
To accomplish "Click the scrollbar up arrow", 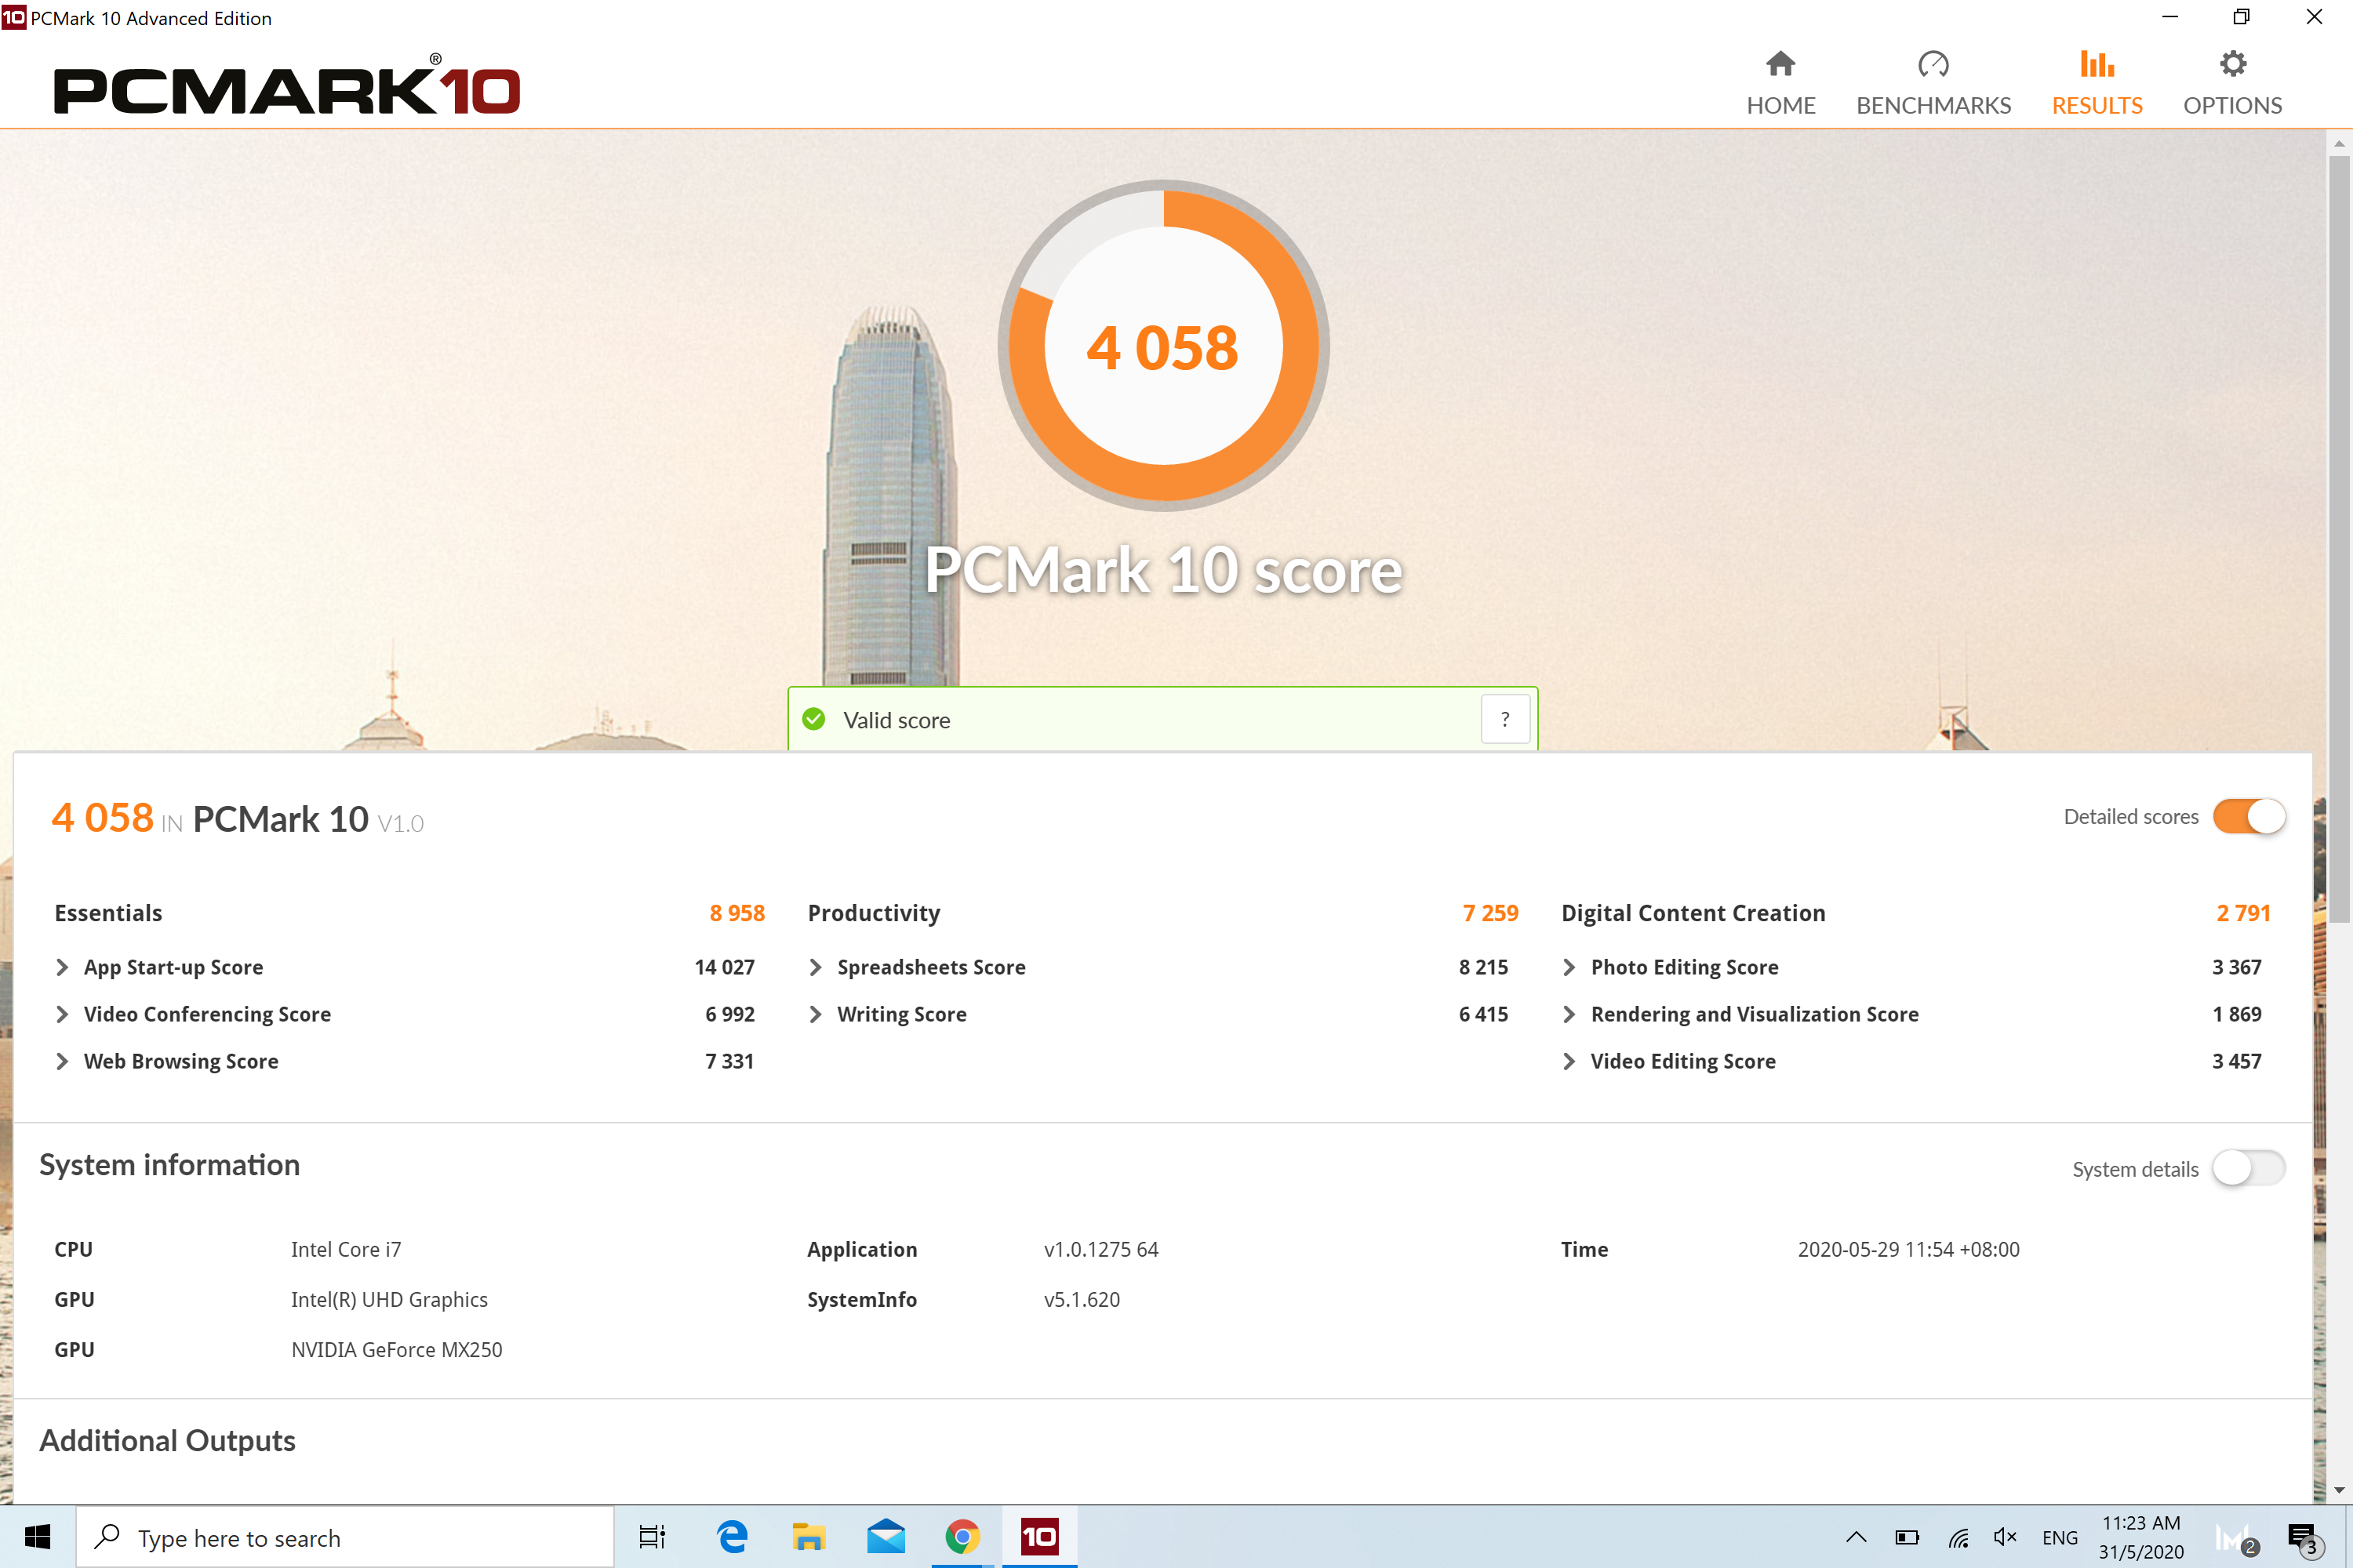I will pos(2339,143).
